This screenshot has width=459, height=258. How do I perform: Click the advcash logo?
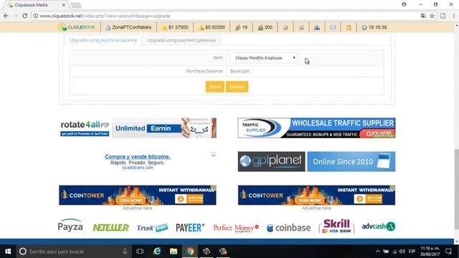tap(379, 226)
